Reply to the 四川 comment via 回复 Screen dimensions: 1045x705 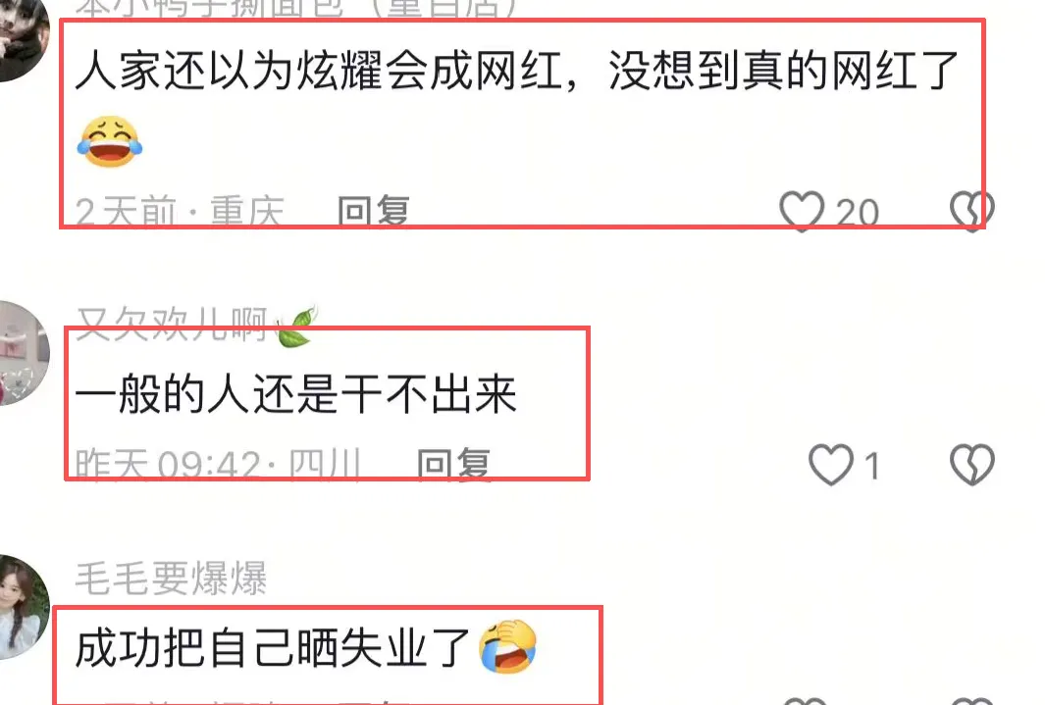(453, 464)
